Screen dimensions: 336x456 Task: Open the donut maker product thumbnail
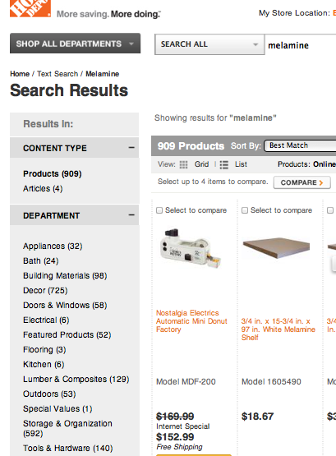tap(191, 248)
